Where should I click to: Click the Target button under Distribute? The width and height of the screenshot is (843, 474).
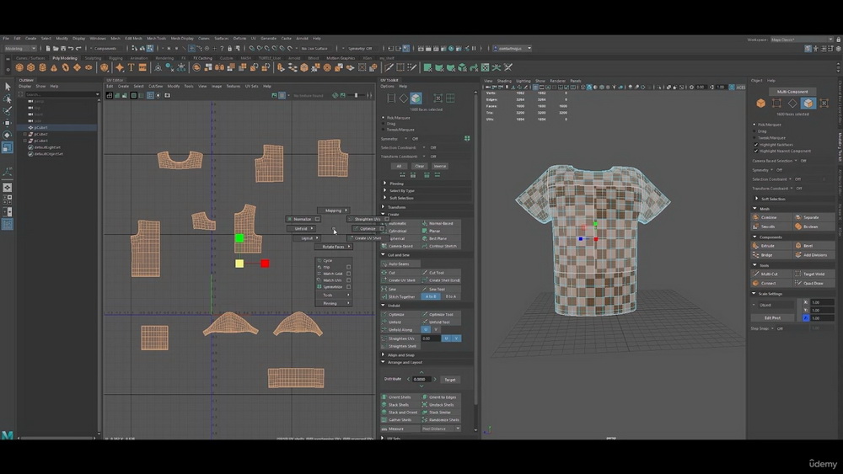(x=450, y=380)
